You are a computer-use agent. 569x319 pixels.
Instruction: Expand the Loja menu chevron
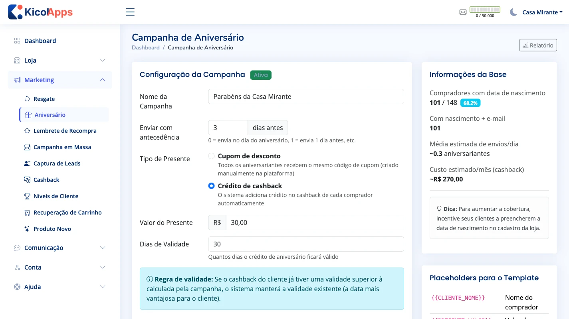click(103, 60)
